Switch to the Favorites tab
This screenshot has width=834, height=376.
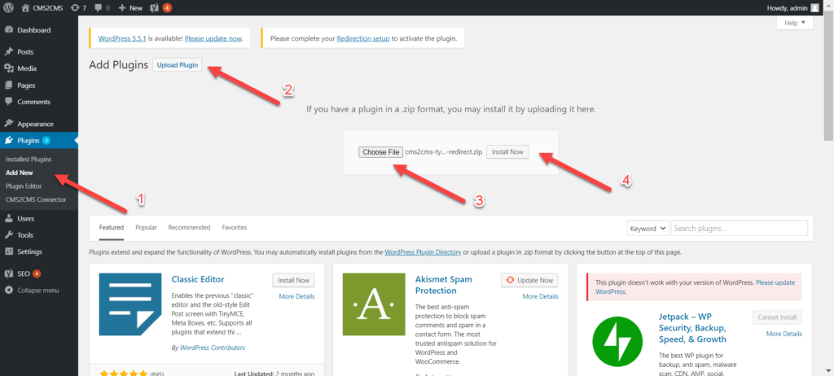coord(235,227)
